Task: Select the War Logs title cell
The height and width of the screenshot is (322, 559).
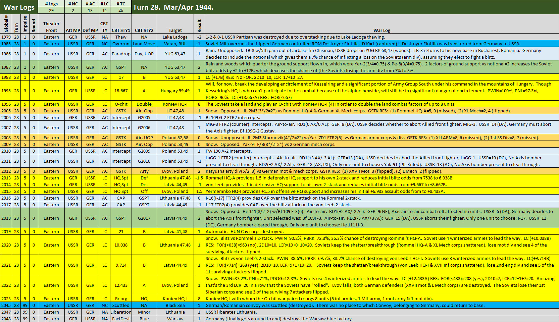Action: (x=19, y=7)
